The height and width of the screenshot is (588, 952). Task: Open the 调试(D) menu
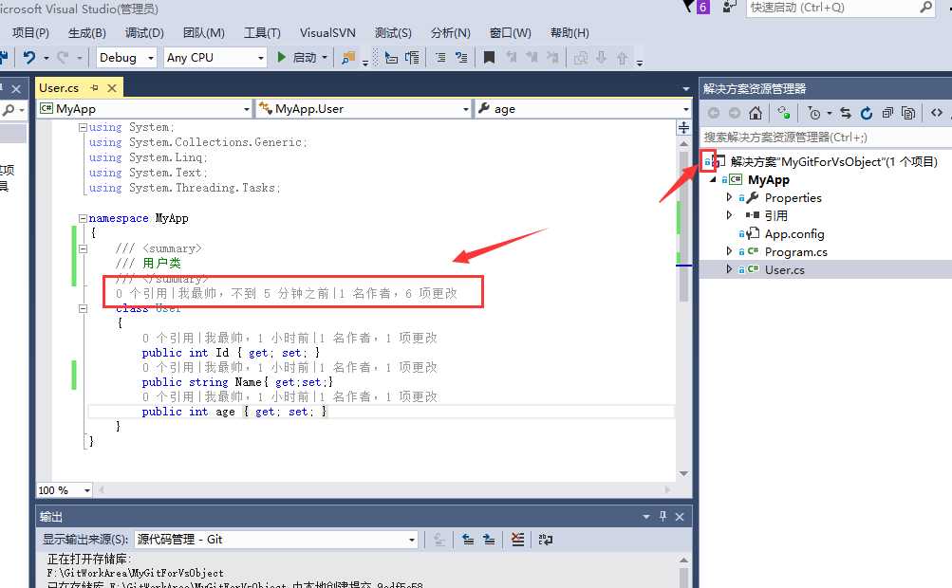click(x=144, y=33)
